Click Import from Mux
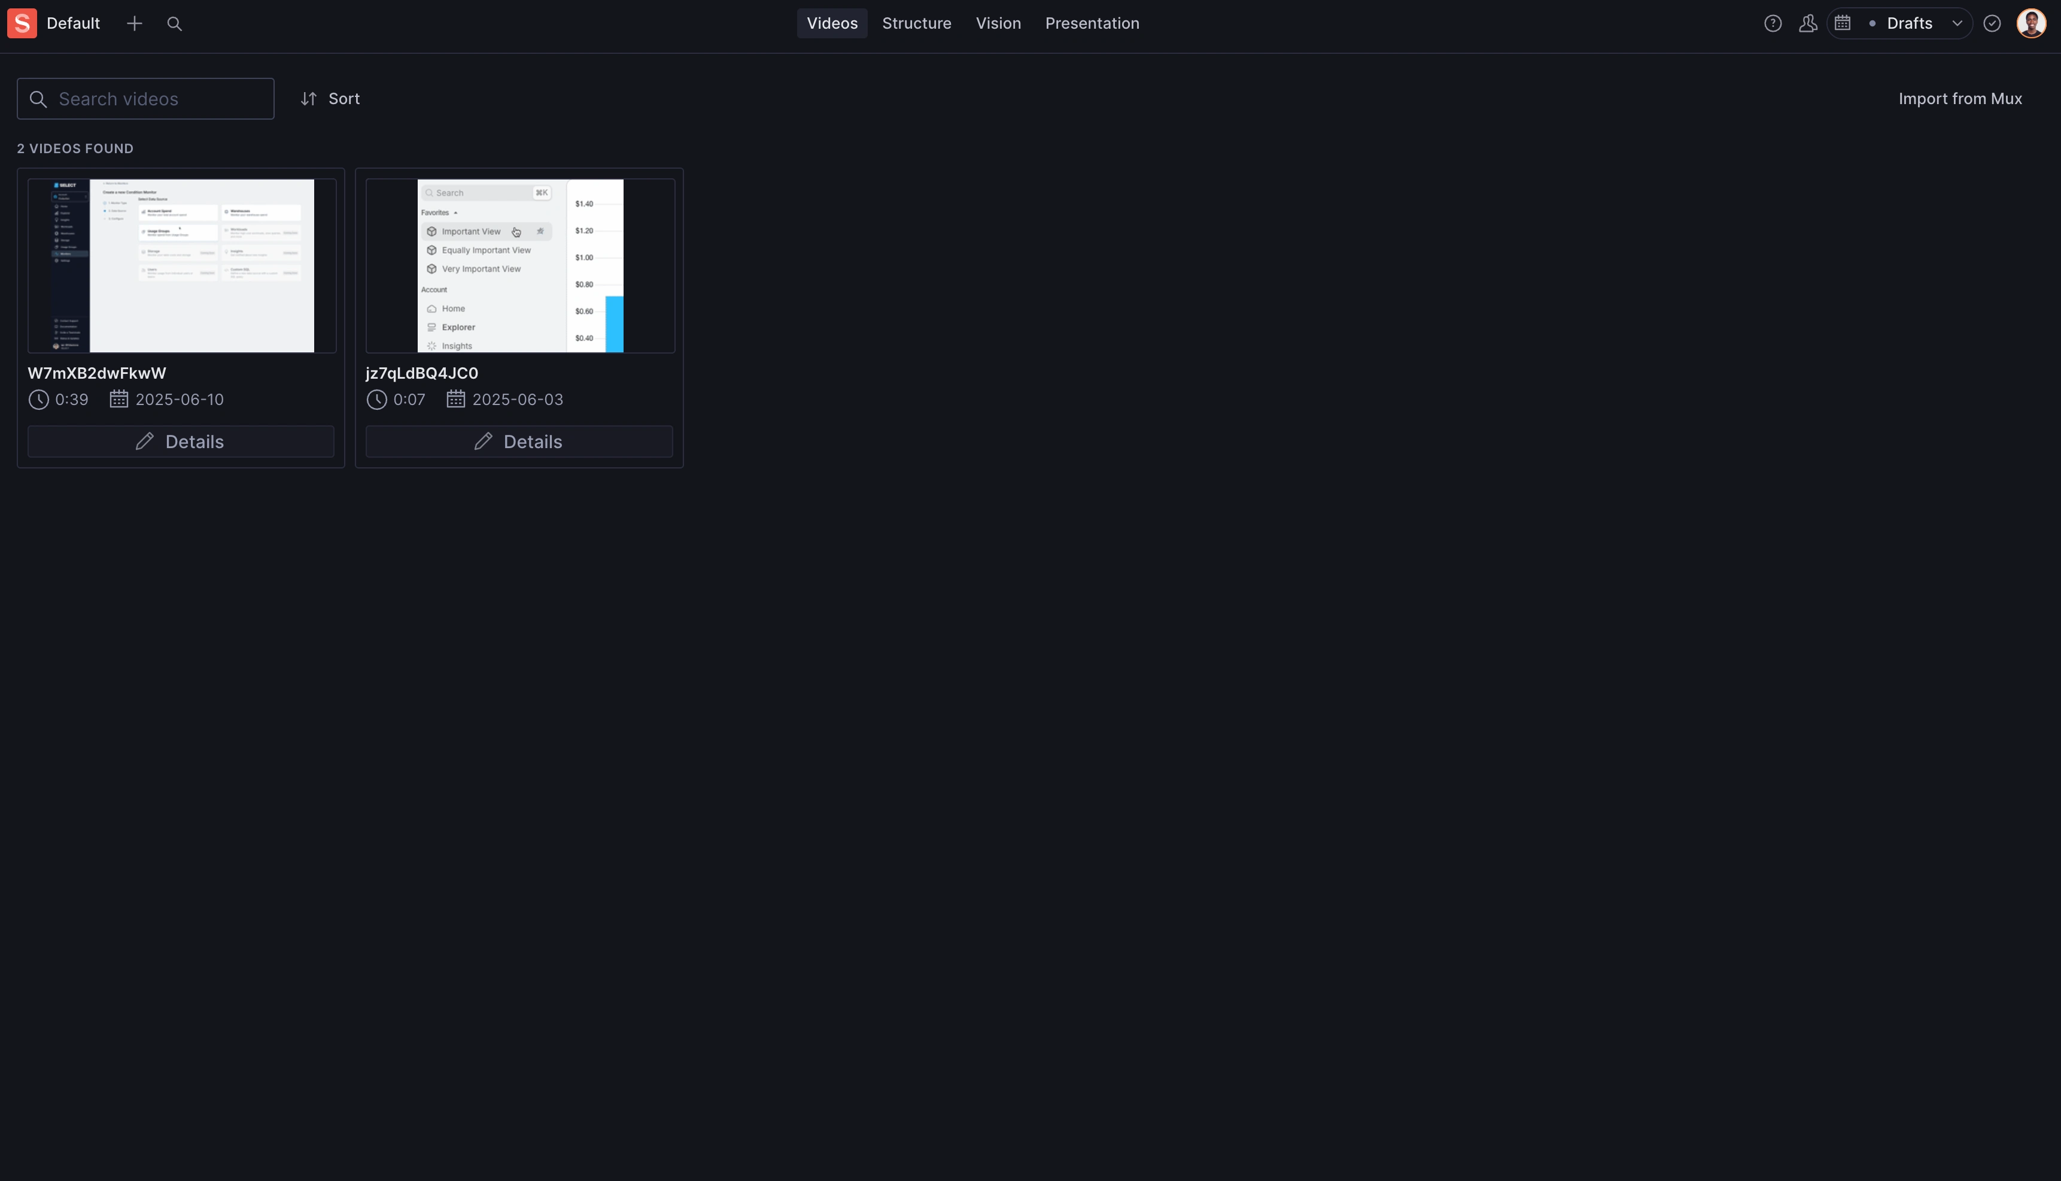Screen dimensions: 2061x1181 [1960, 98]
